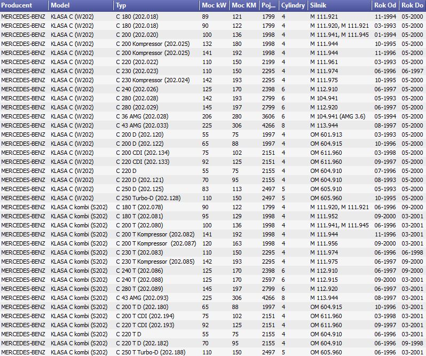
Task: Click engine cell M 112.915
Action: click(324, 280)
